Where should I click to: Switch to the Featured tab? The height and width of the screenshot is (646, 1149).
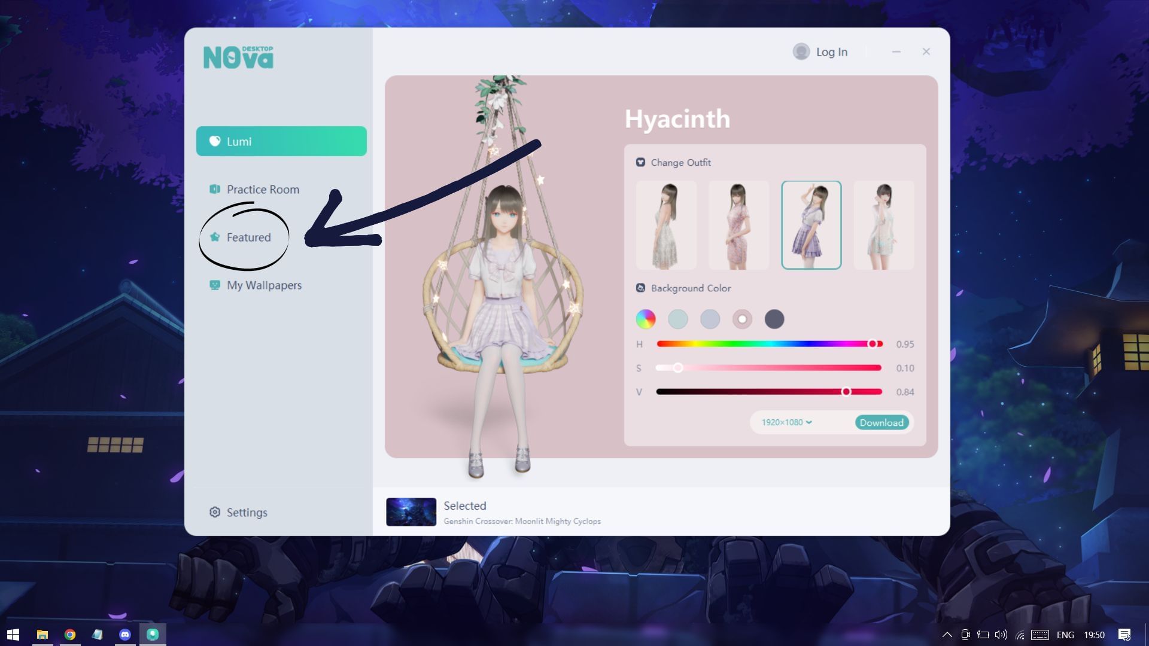[248, 237]
